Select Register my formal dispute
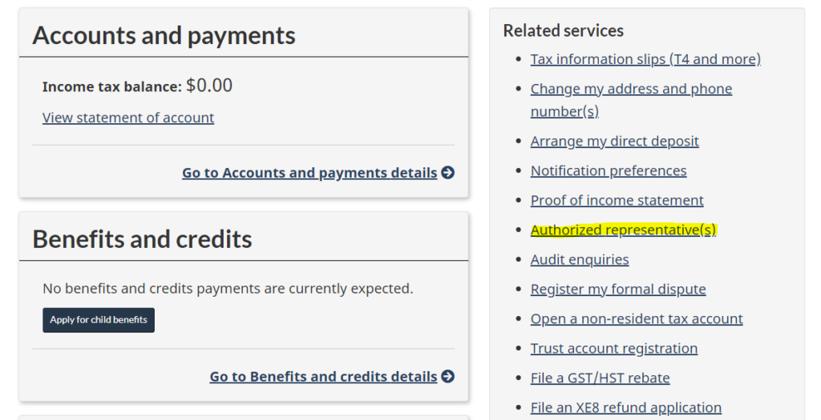The width and height of the screenshot is (821, 420). coord(618,289)
